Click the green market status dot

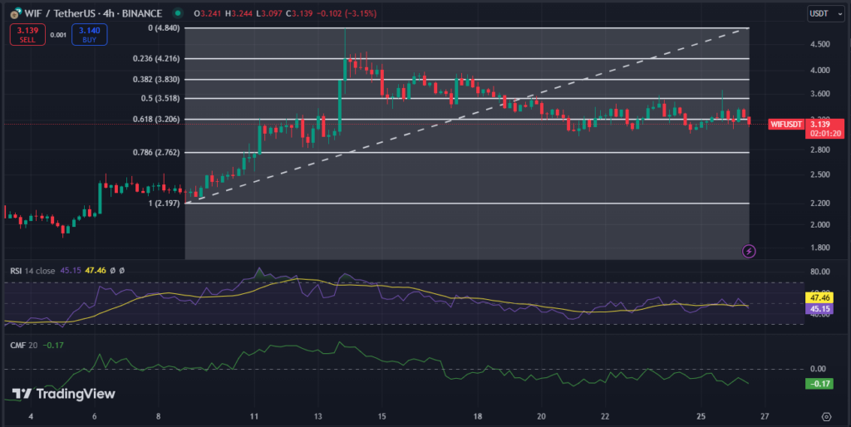tap(177, 13)
